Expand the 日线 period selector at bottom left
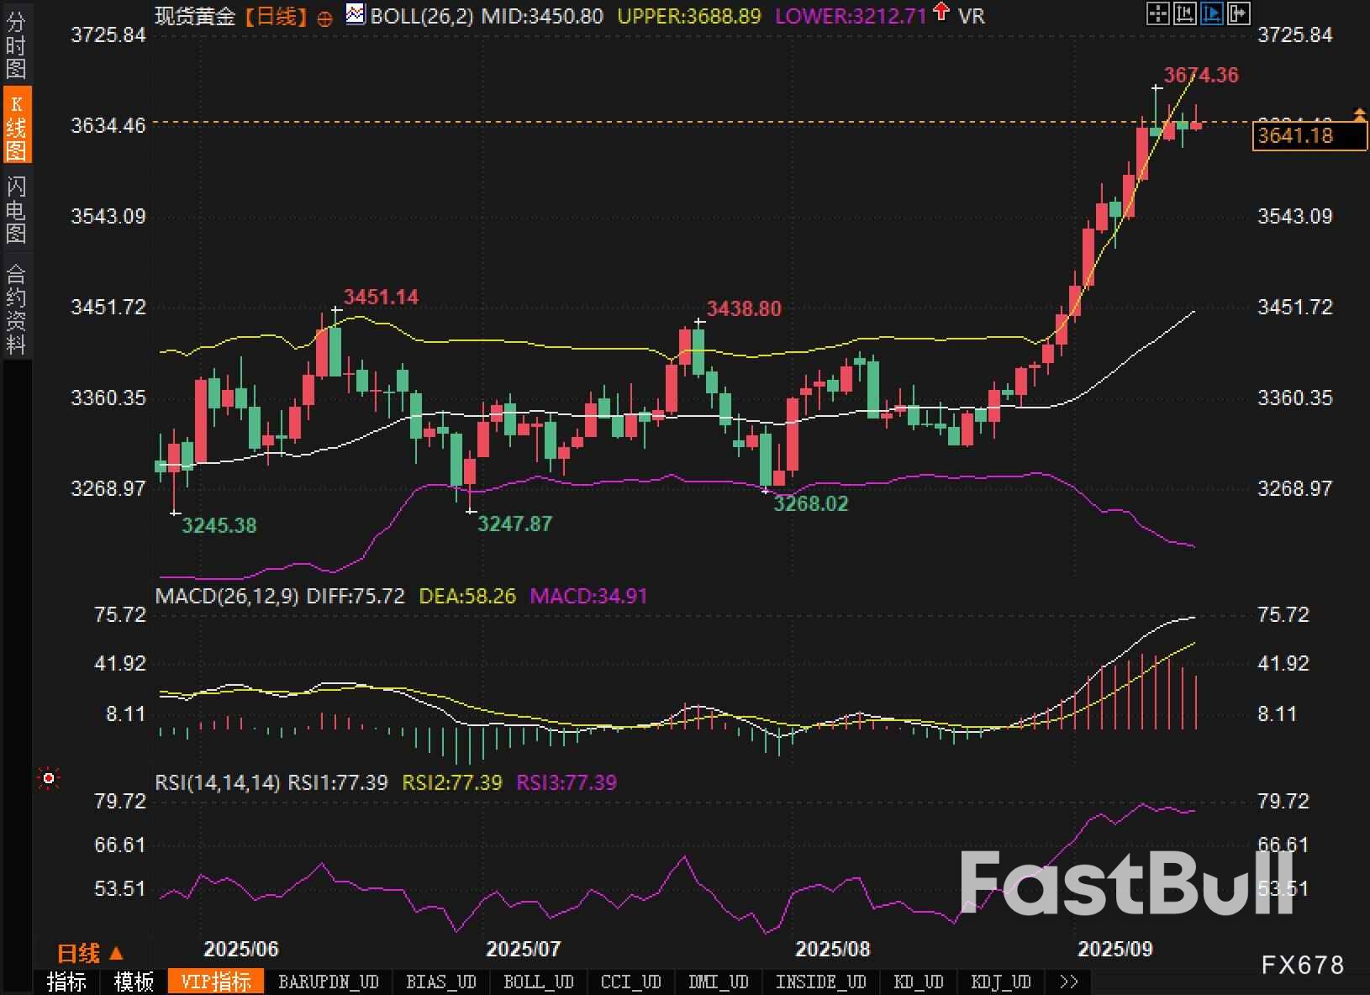 [x=90, y=953]
